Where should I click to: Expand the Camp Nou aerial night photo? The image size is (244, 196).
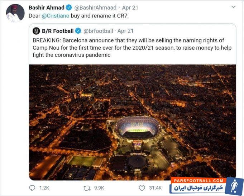132,122
